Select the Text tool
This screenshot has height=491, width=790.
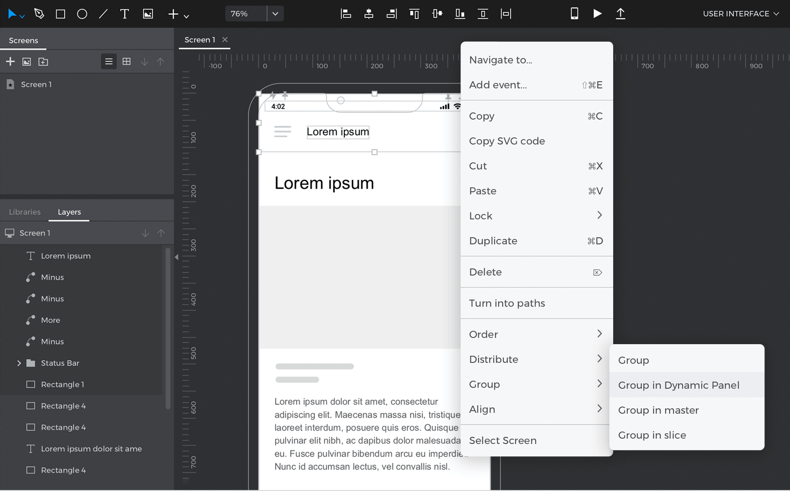pyautogui.click(x=124, y=14)
